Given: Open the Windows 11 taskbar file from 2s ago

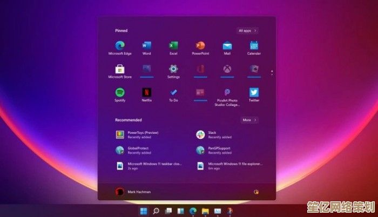Looking at the screenshot, I should click(148, 166).
